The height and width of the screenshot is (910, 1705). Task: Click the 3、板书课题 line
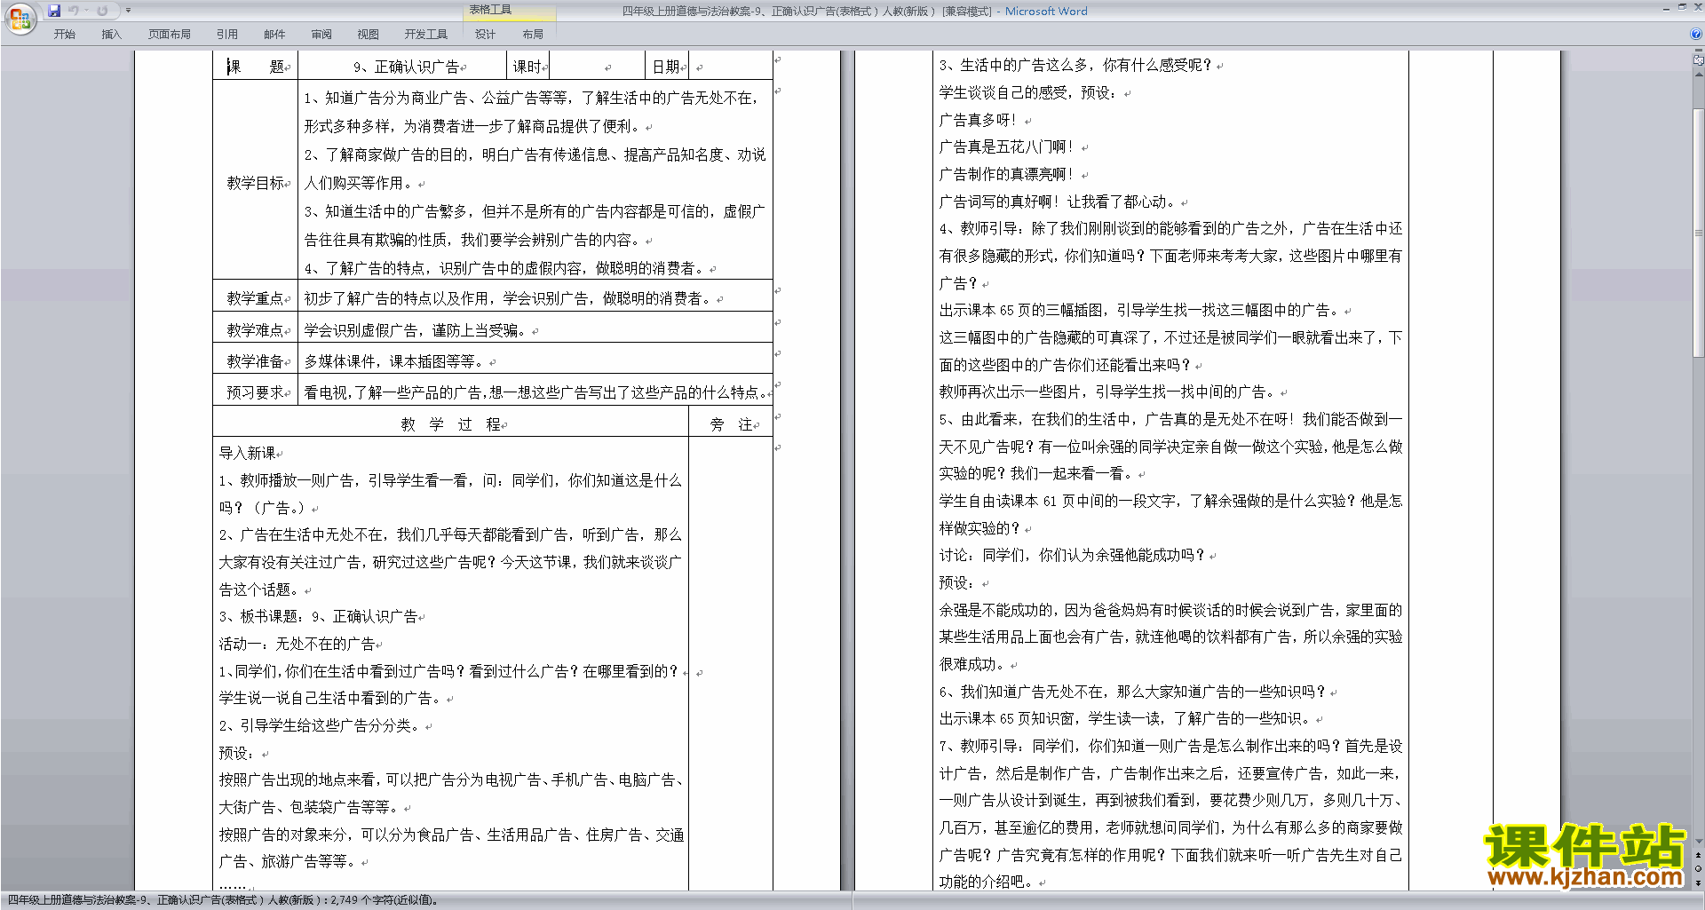(x=319, y=616)
